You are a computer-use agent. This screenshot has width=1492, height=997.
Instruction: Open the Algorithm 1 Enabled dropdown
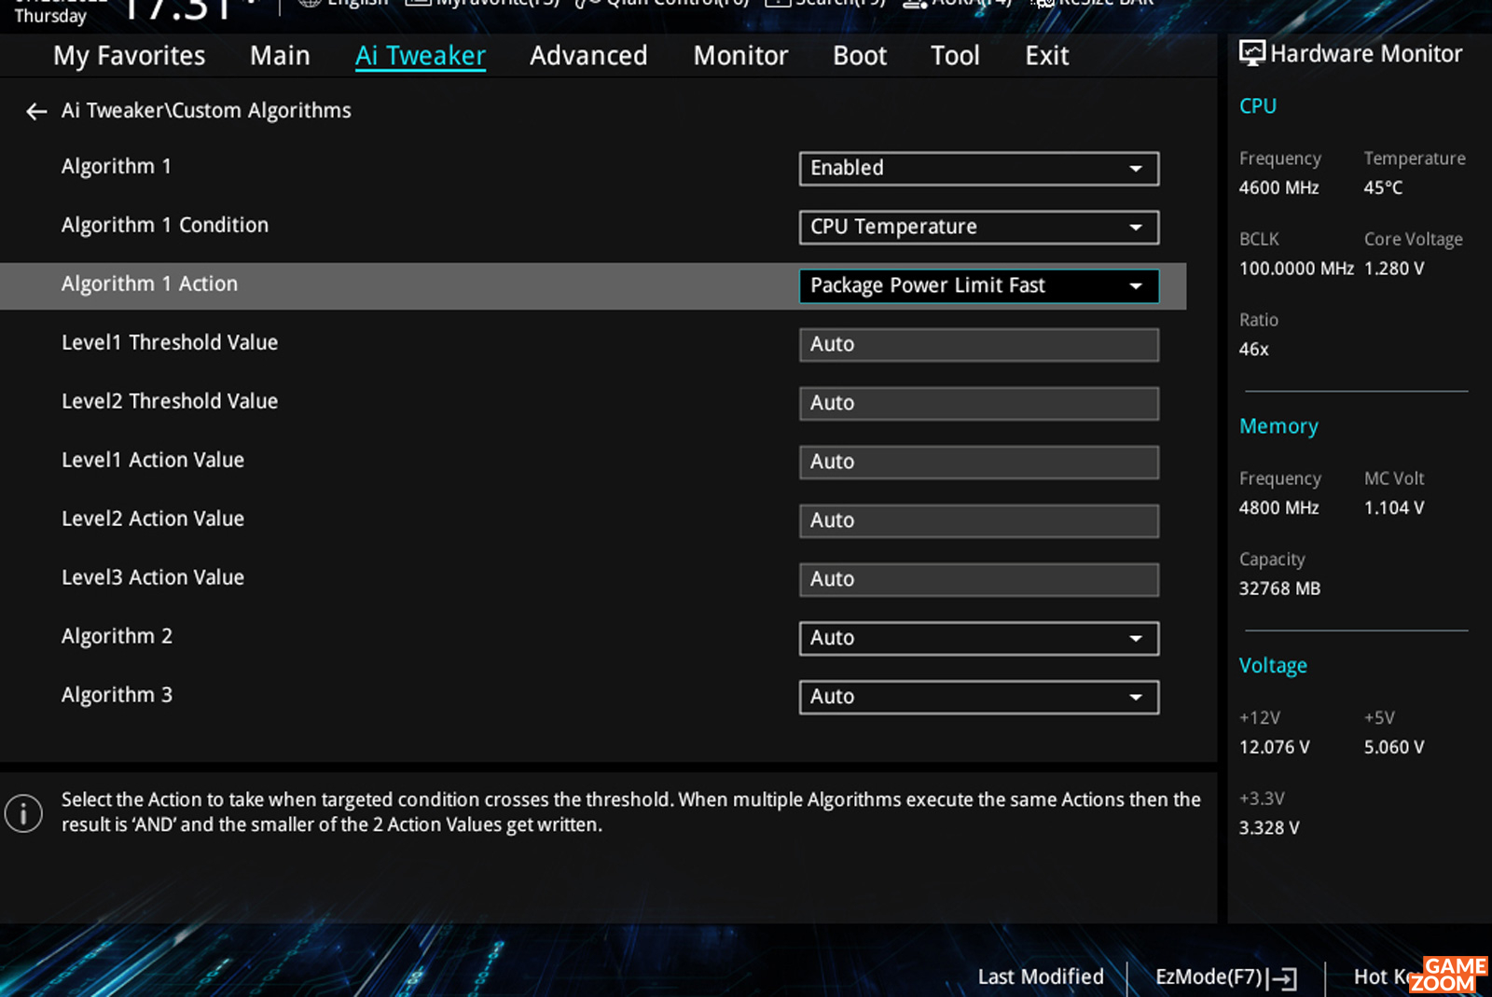point(979,169)
